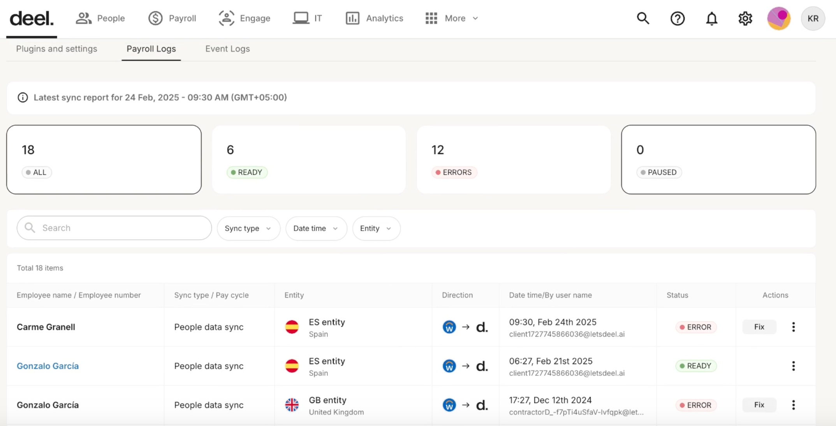Click the Workday icon in Carme Granell row

click(449, 327)
